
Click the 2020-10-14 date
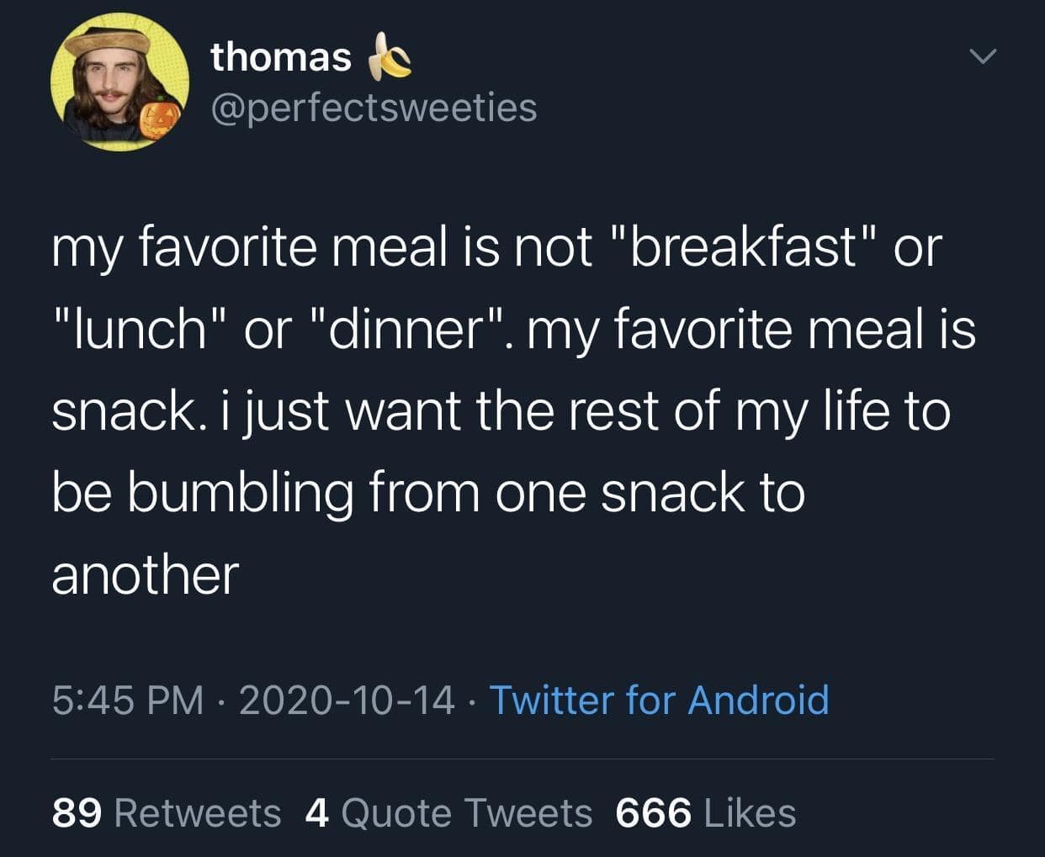pyautogui.click(x=347, y=700)
